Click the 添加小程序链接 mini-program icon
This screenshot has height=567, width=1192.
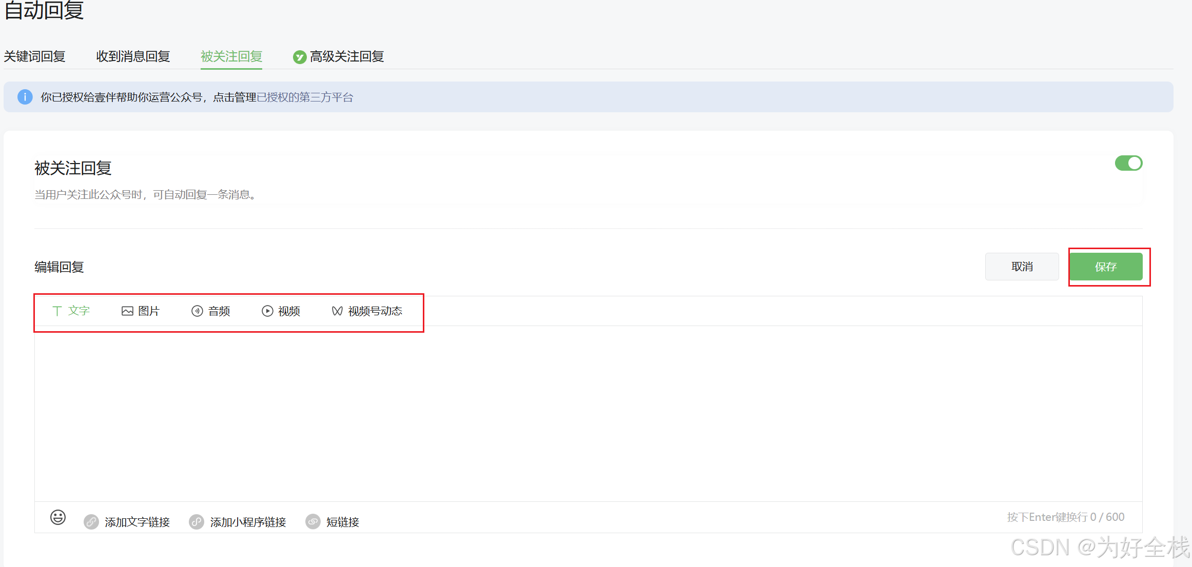[197, 522]
